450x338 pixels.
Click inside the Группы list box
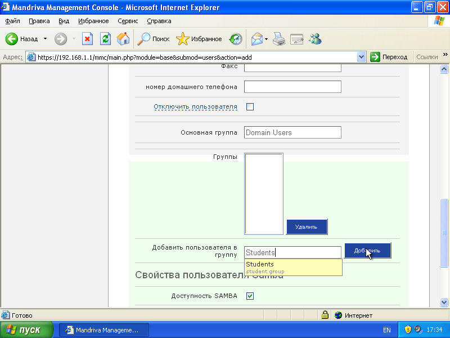pyautogui.click(x=264, y=194)
